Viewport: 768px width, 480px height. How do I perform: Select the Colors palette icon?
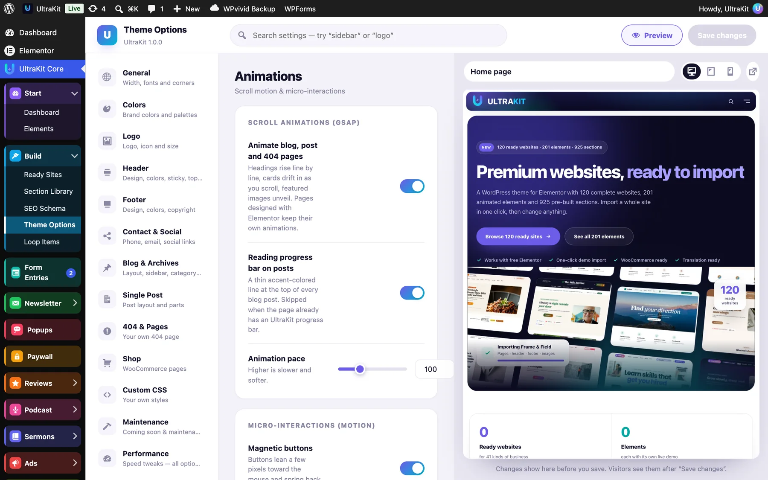pyautogui.click(x=107, y=109)
